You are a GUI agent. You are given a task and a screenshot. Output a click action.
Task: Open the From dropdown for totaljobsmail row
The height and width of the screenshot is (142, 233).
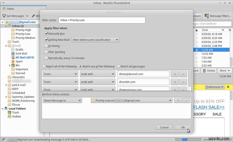click(60, 74)
